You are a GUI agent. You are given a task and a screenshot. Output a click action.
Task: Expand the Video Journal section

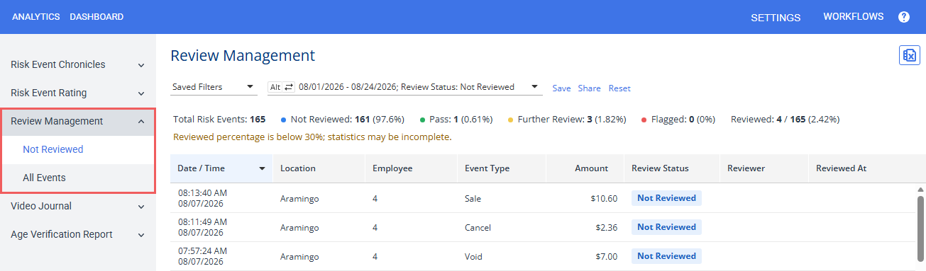141,207
